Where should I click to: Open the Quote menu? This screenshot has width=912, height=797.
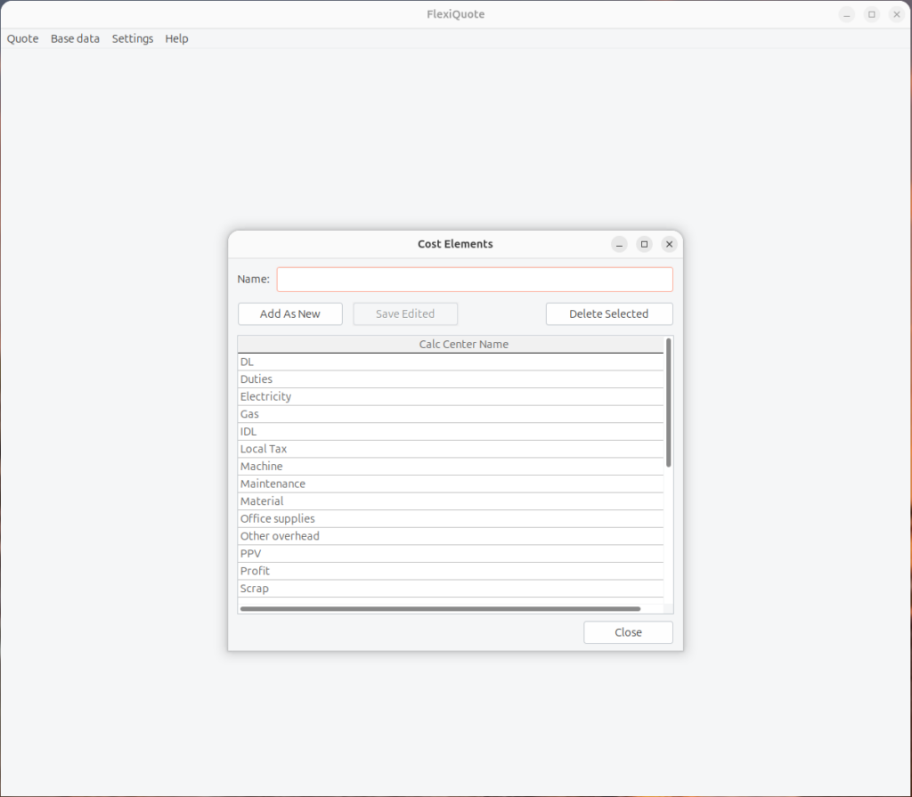tap(22, 38)
